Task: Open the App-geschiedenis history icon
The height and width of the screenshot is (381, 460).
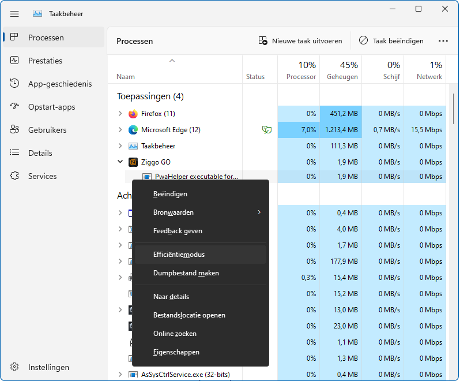Action: pos(14,84)
